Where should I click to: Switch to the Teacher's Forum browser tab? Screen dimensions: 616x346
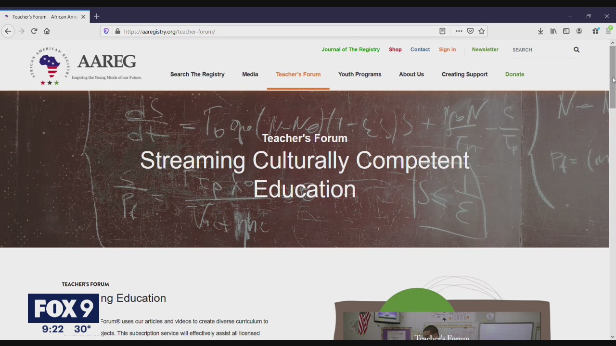pyautogui.click(x=43, y=16)
